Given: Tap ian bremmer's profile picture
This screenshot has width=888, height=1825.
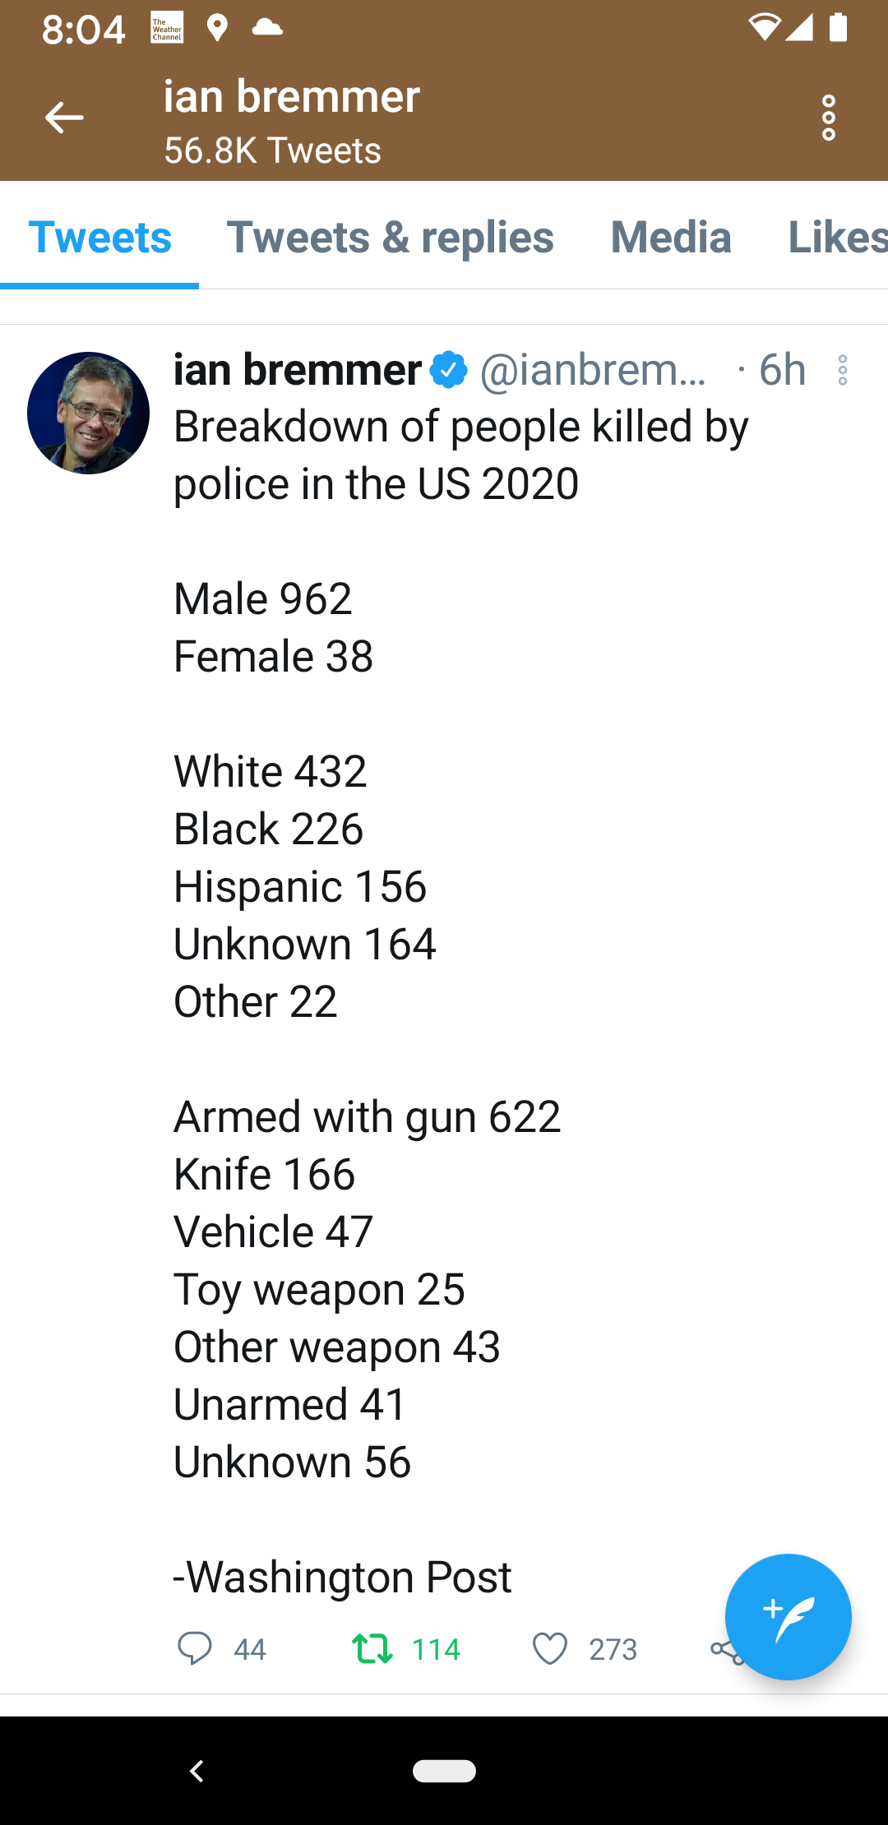Looking at the screenshot, I should [x=89, y=414].
